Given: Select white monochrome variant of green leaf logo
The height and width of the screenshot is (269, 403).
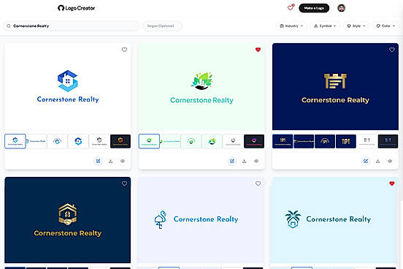Looking at the screenshot, I should pos(233,141).
